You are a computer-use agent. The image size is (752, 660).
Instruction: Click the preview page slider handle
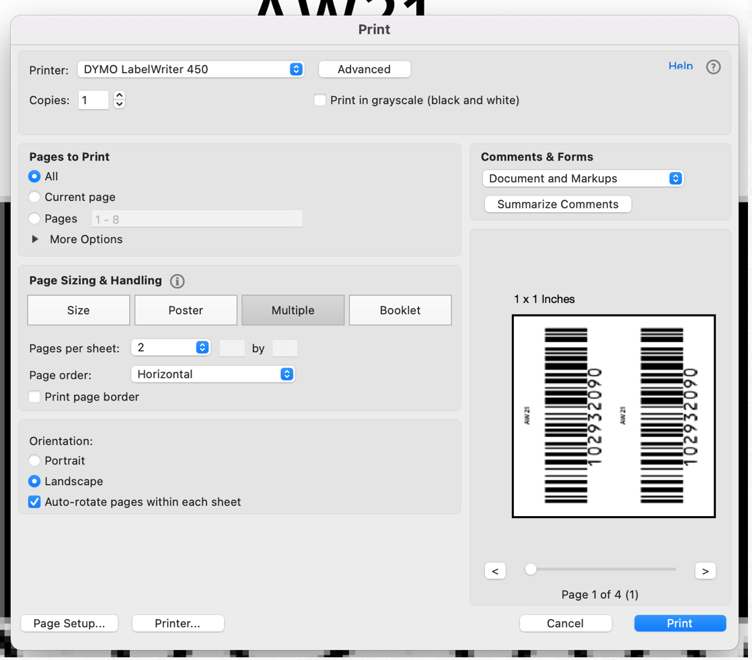pyautogui.click(x=531, y=569)
